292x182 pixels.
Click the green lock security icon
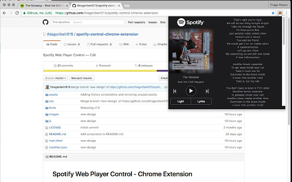(x=24, y=13)
